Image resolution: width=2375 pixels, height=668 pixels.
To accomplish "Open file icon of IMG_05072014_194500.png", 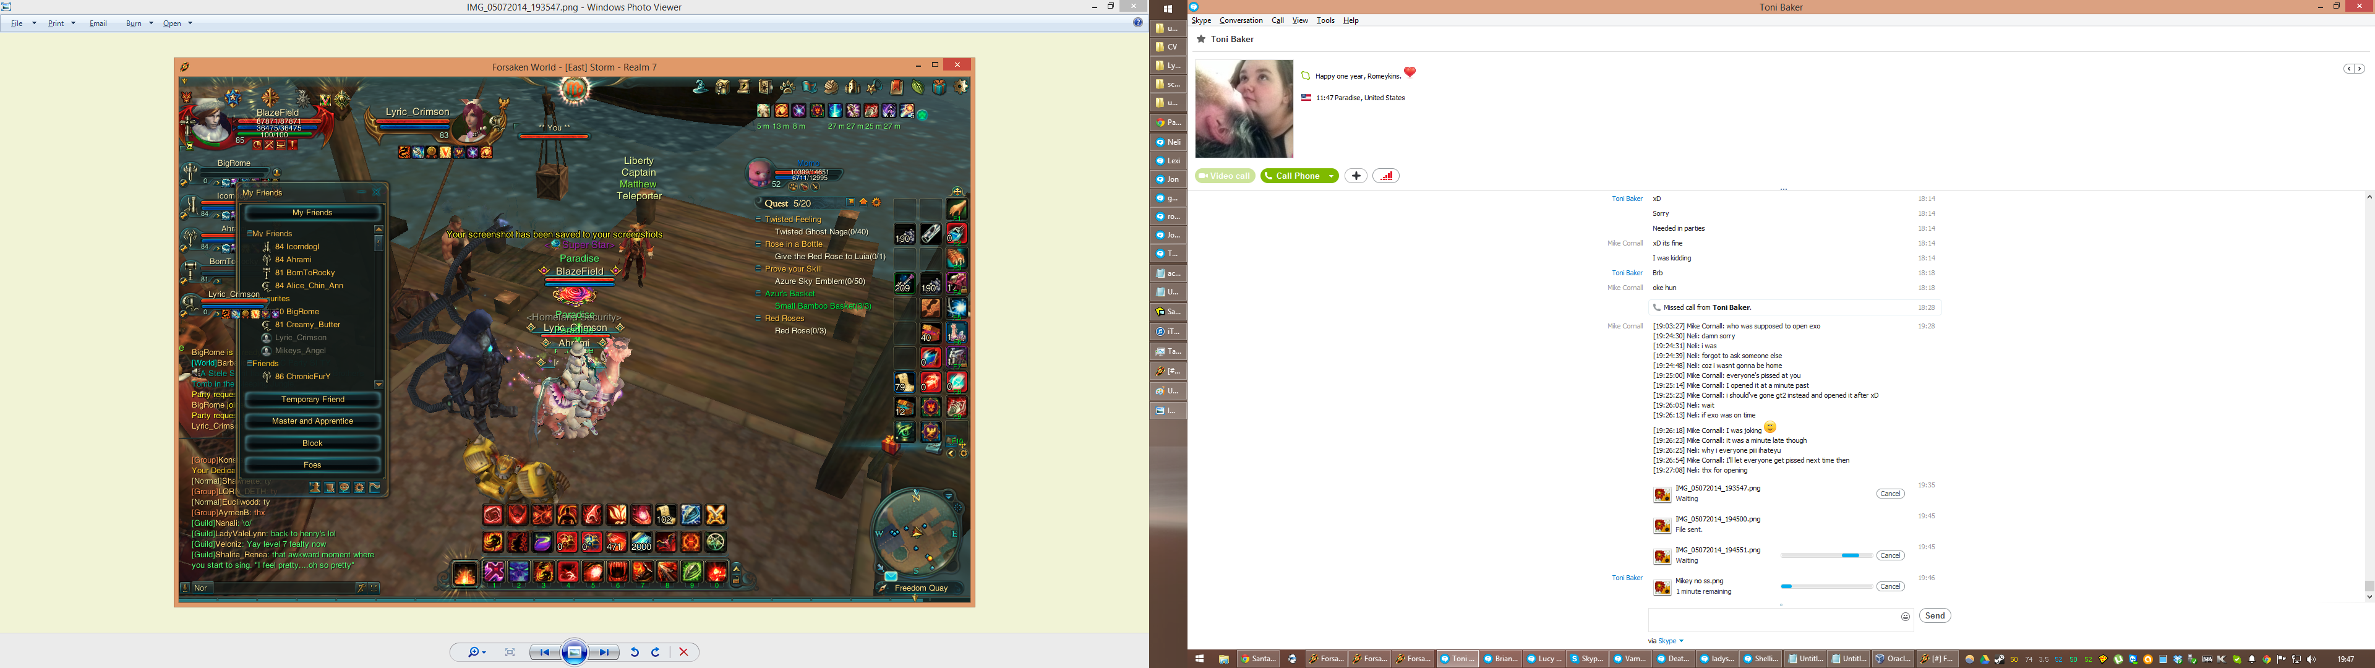I will click(x=1661, y=526).
